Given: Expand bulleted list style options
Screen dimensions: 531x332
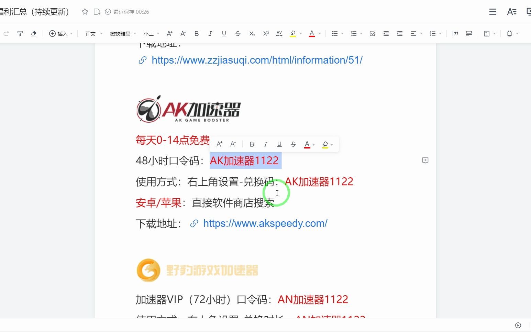Looking at the screenshot, I should point(342,34).
